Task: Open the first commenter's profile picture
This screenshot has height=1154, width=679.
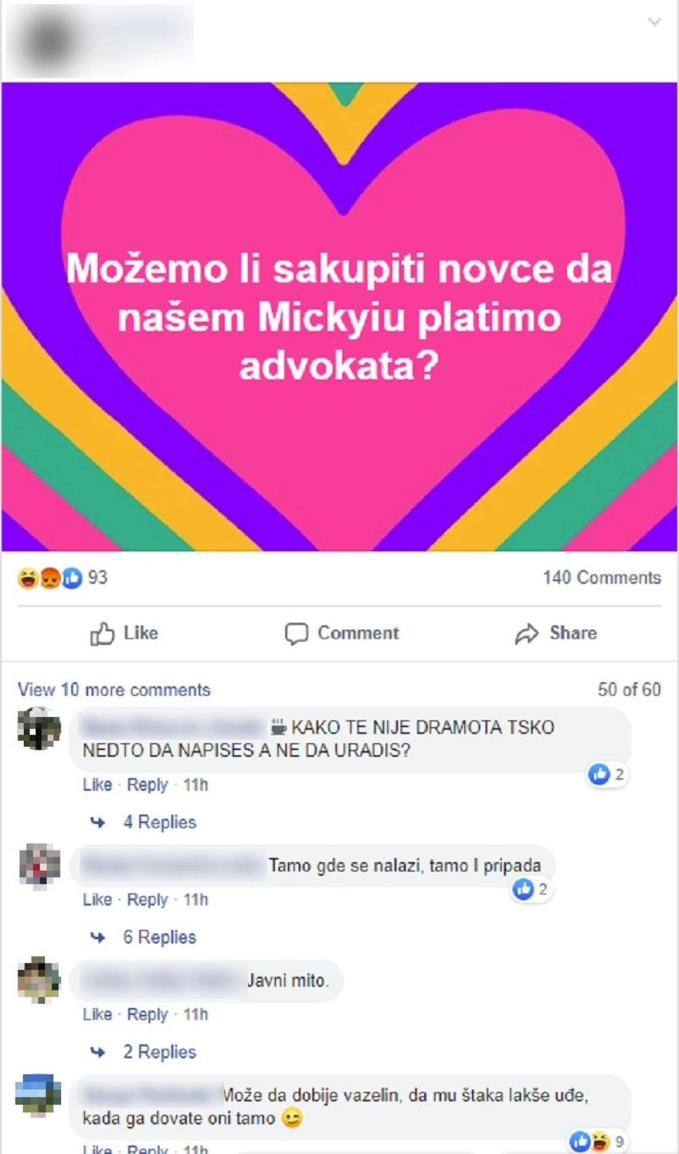Action: point(39,728)
